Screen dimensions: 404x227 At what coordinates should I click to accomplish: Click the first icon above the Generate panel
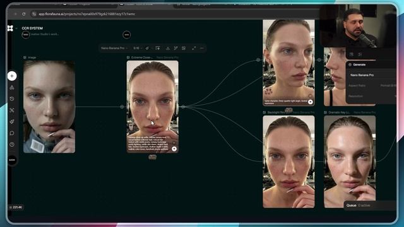coord(352,54)
